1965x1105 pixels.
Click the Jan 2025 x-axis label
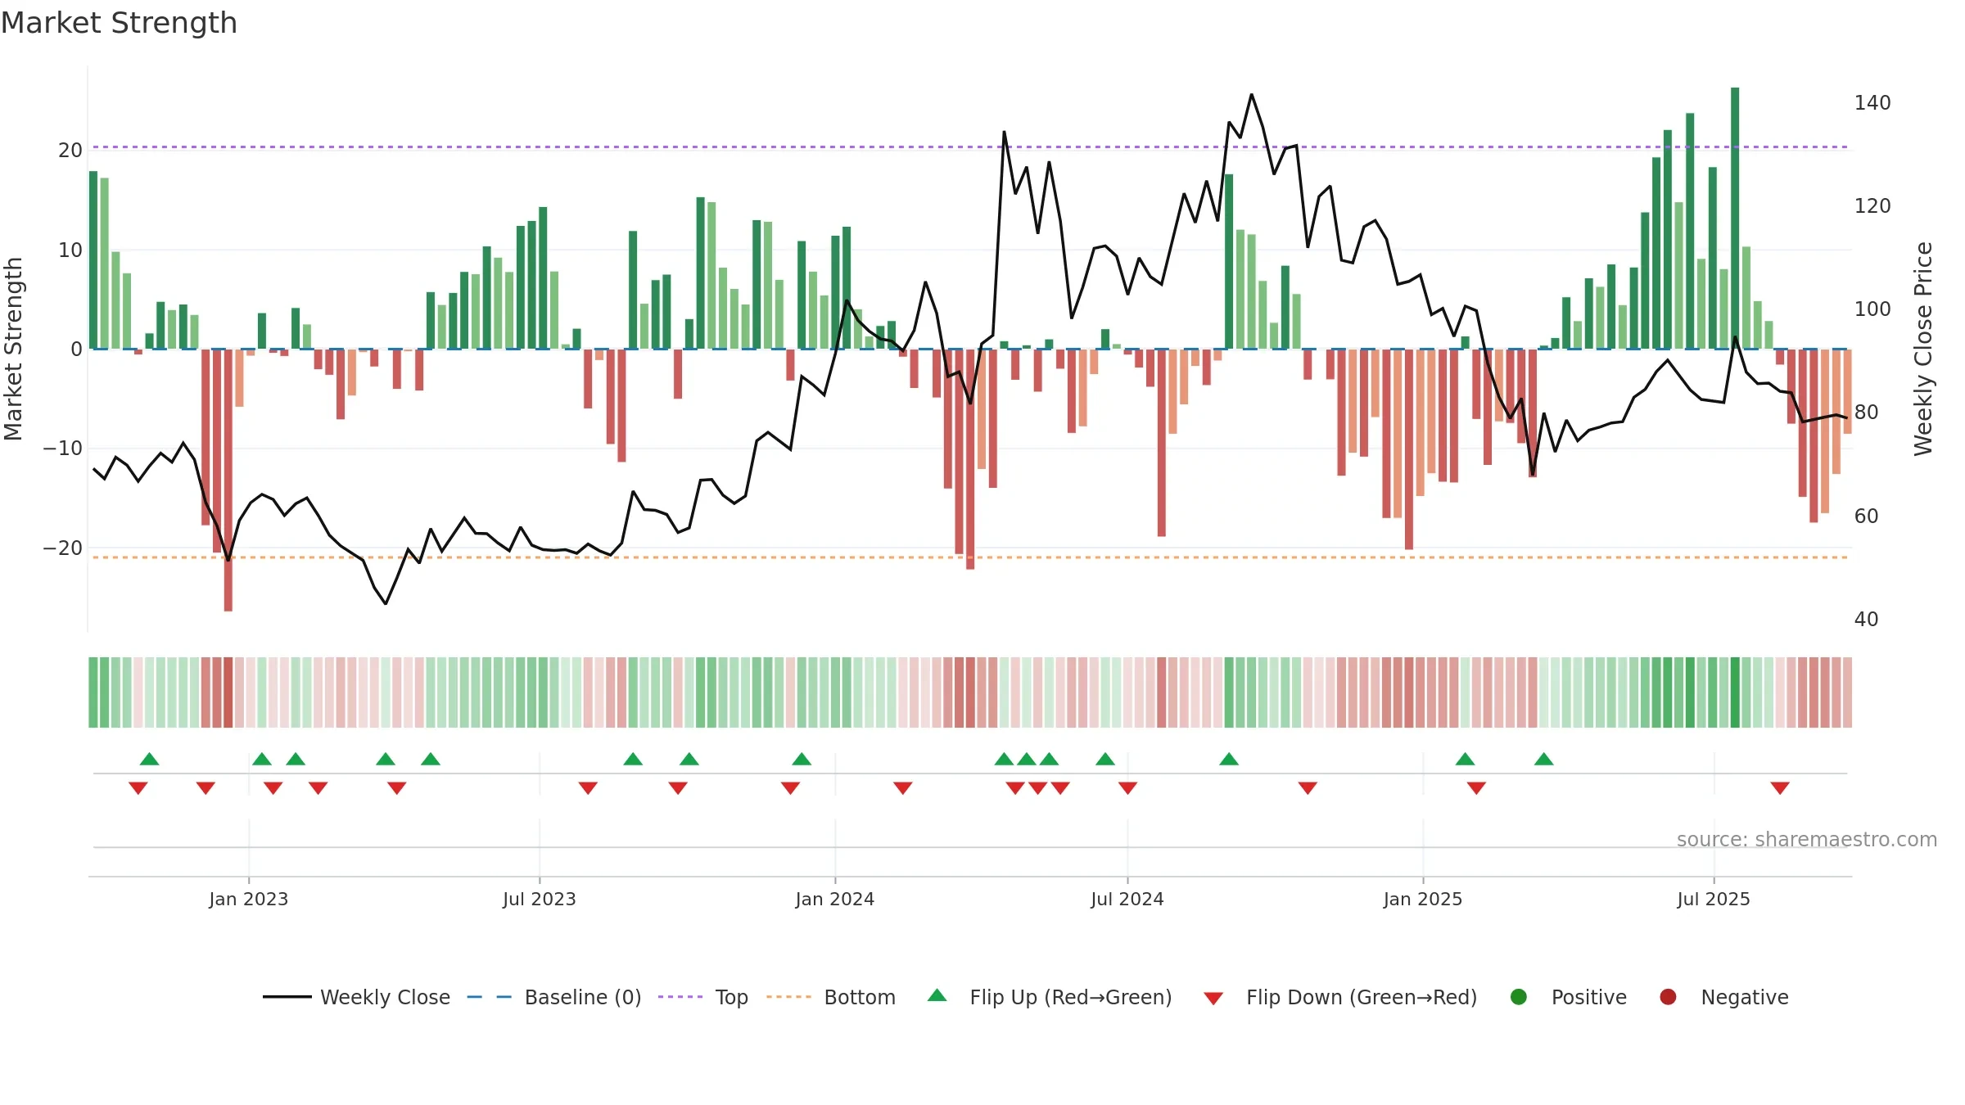click(x=1423, y=899)
